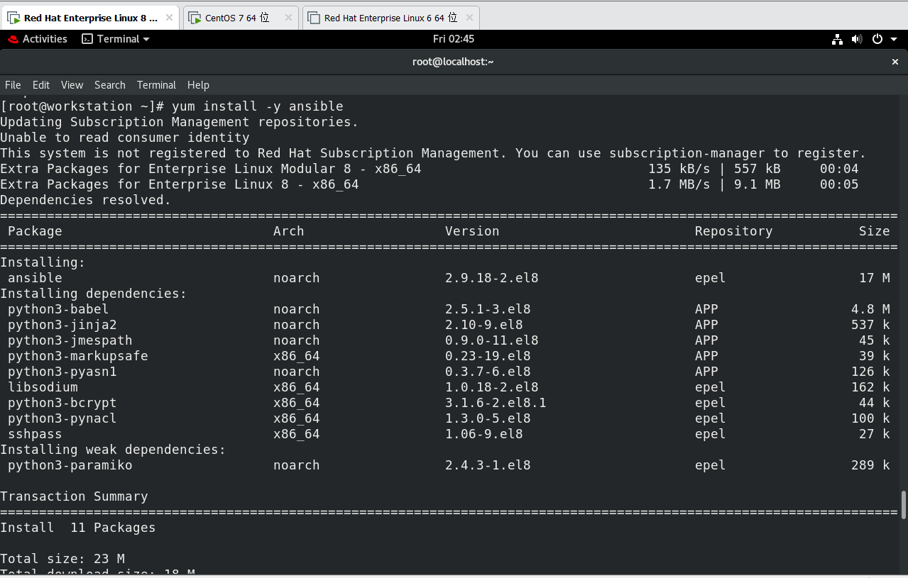Click the version '2.9.18-2.el8' text

(x=492, y=278)
